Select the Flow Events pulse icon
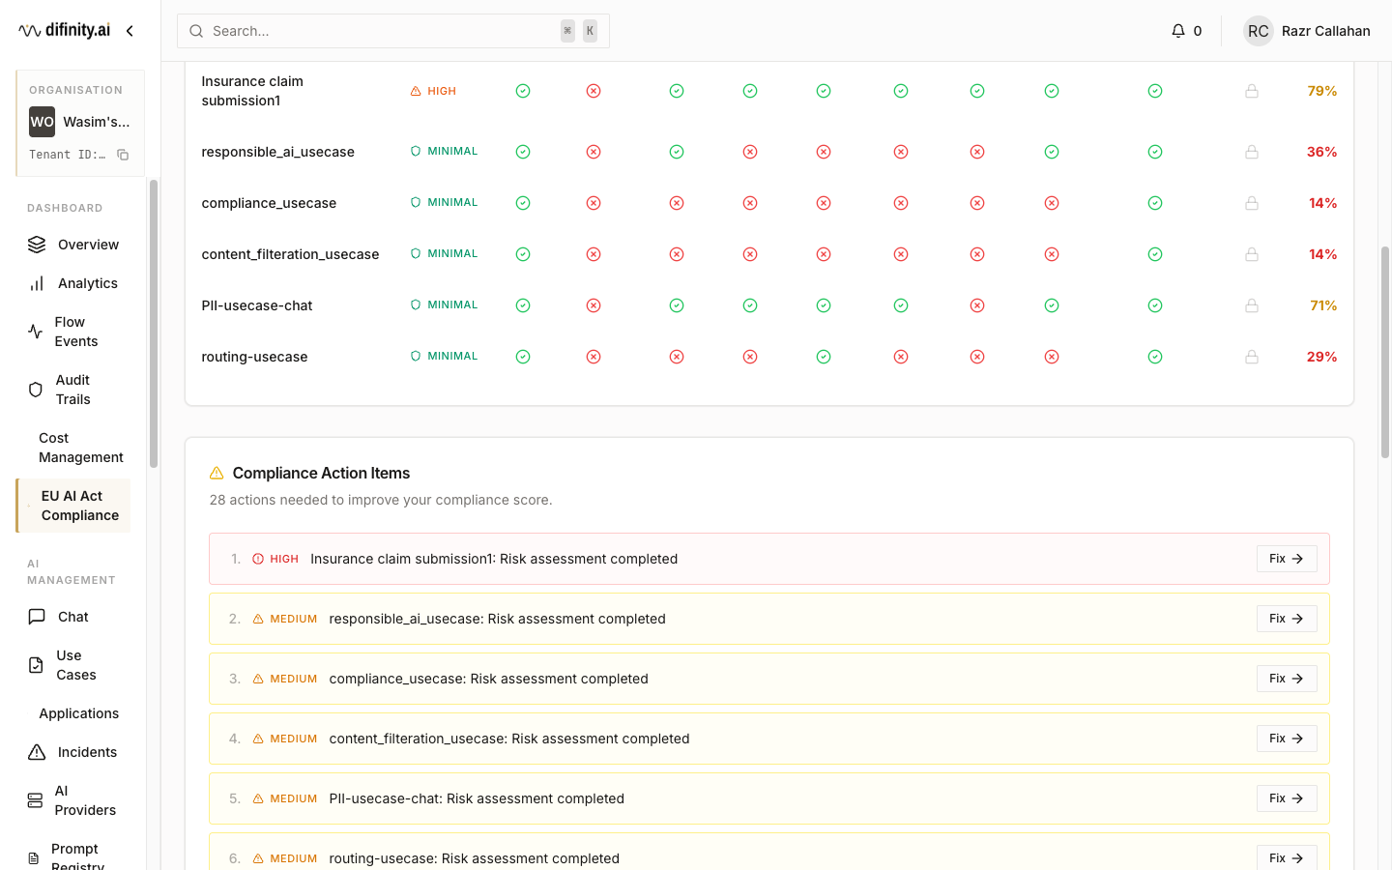 [36, 332]
